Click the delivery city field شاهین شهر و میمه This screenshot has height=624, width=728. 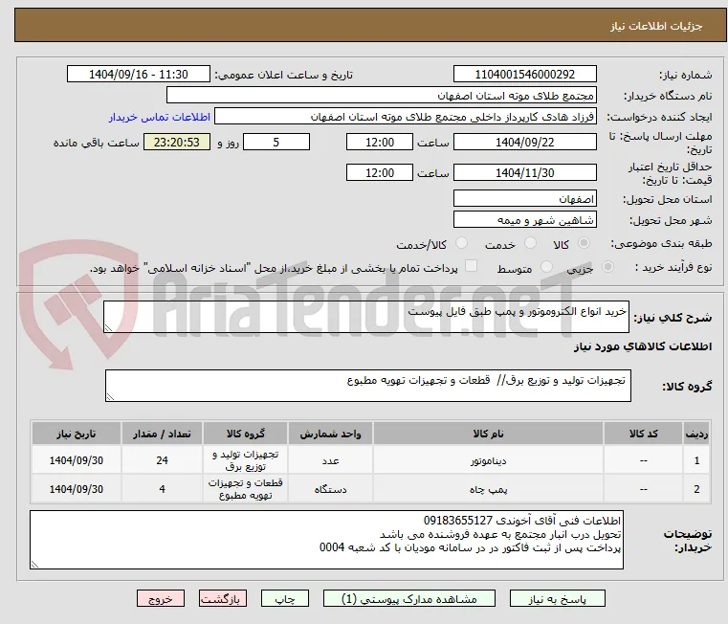pos(524,220)
